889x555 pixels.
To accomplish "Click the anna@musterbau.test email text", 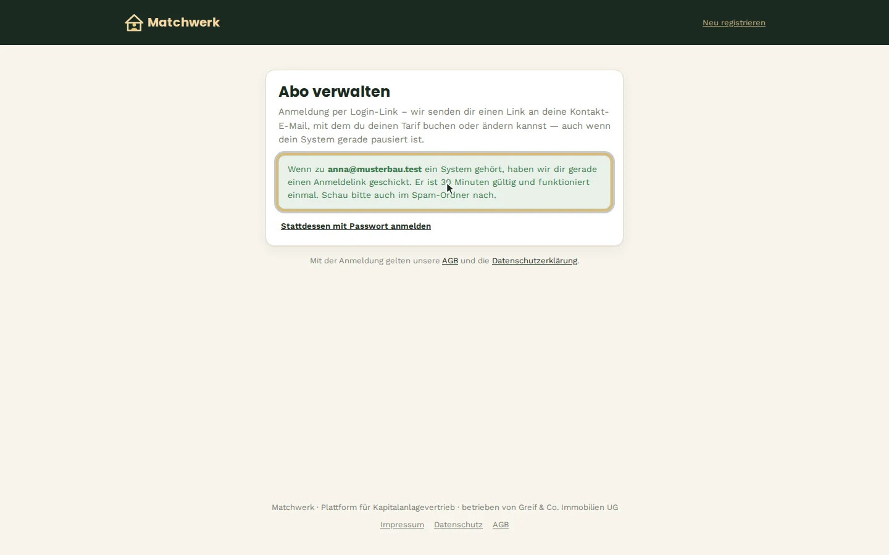I will [x=375, y=169].
